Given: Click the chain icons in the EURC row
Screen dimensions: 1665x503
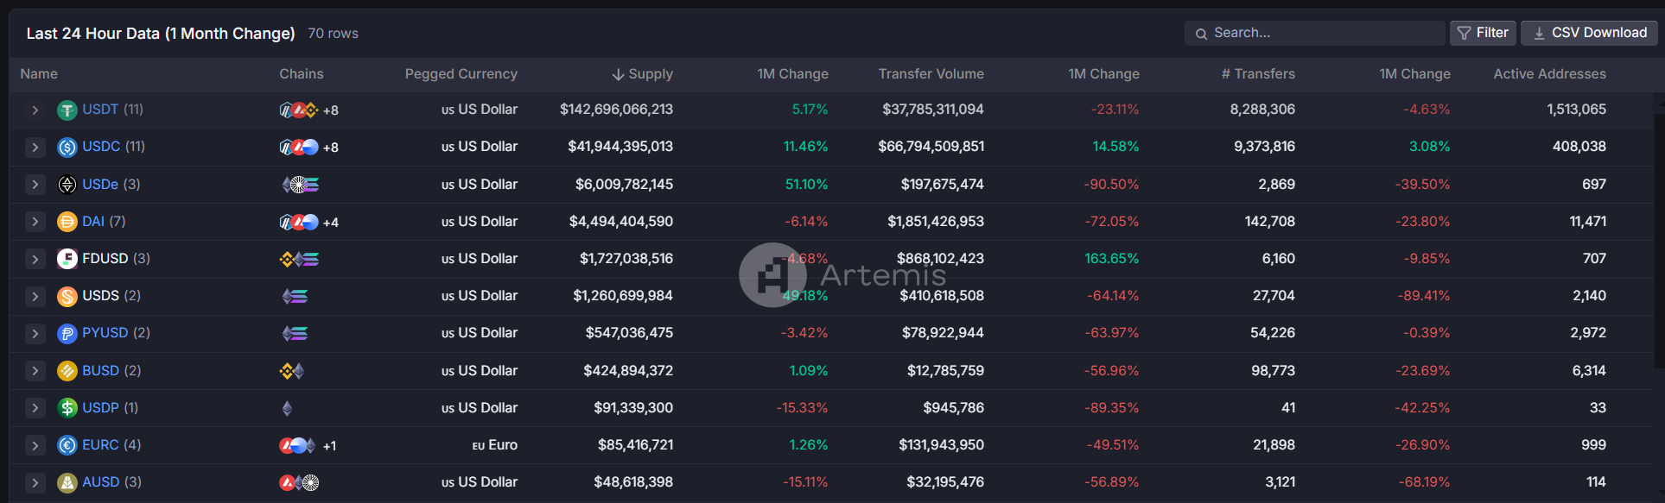Looking at the screenshot, I should click(297, 445).
